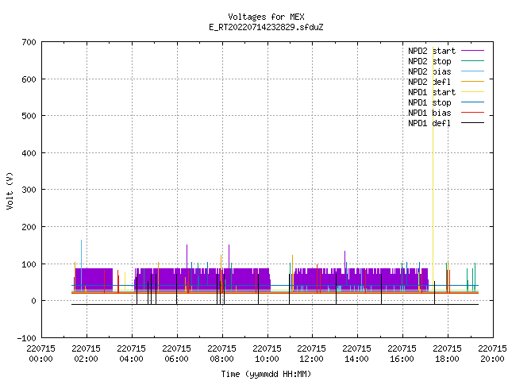508x381 pixels.
Task: Click the 220715 10:00 time tick label
Action: 267,354
